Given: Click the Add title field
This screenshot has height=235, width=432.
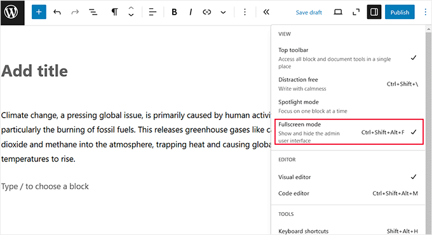Looking at the screenshot, I should [x=34, y=70].
